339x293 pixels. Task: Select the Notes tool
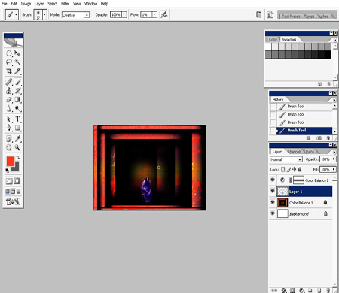coord(9,138)
